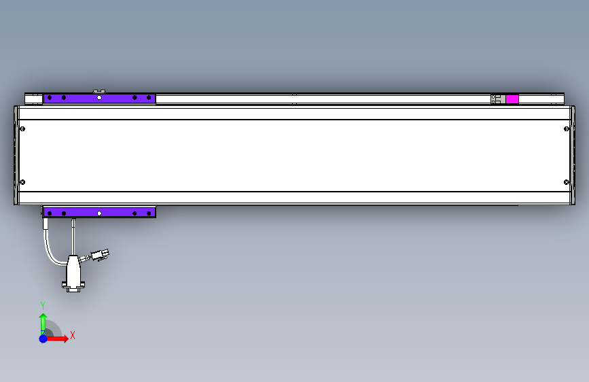
Task: Click the red X axis label
Action: pos(73,335)
